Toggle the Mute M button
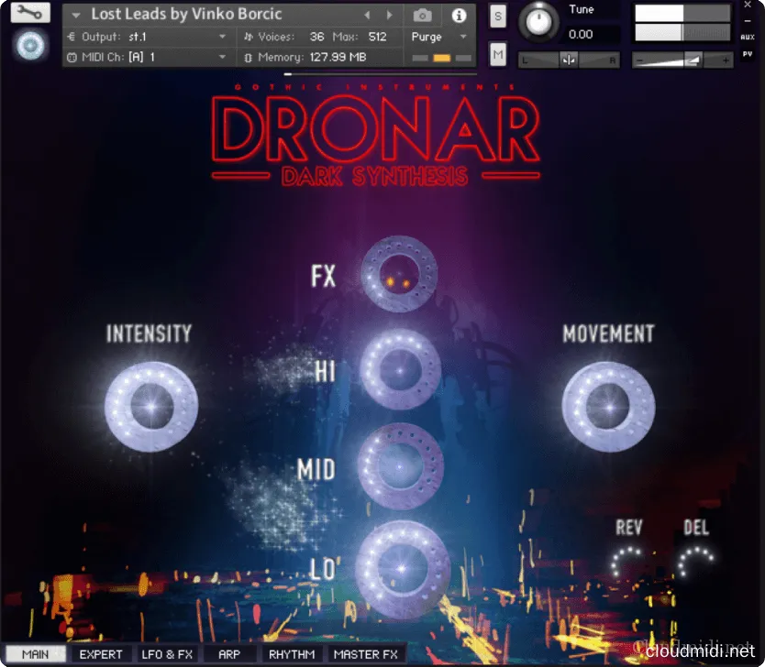Viewport: 765px width, 667px height. (x=497, y=55)
